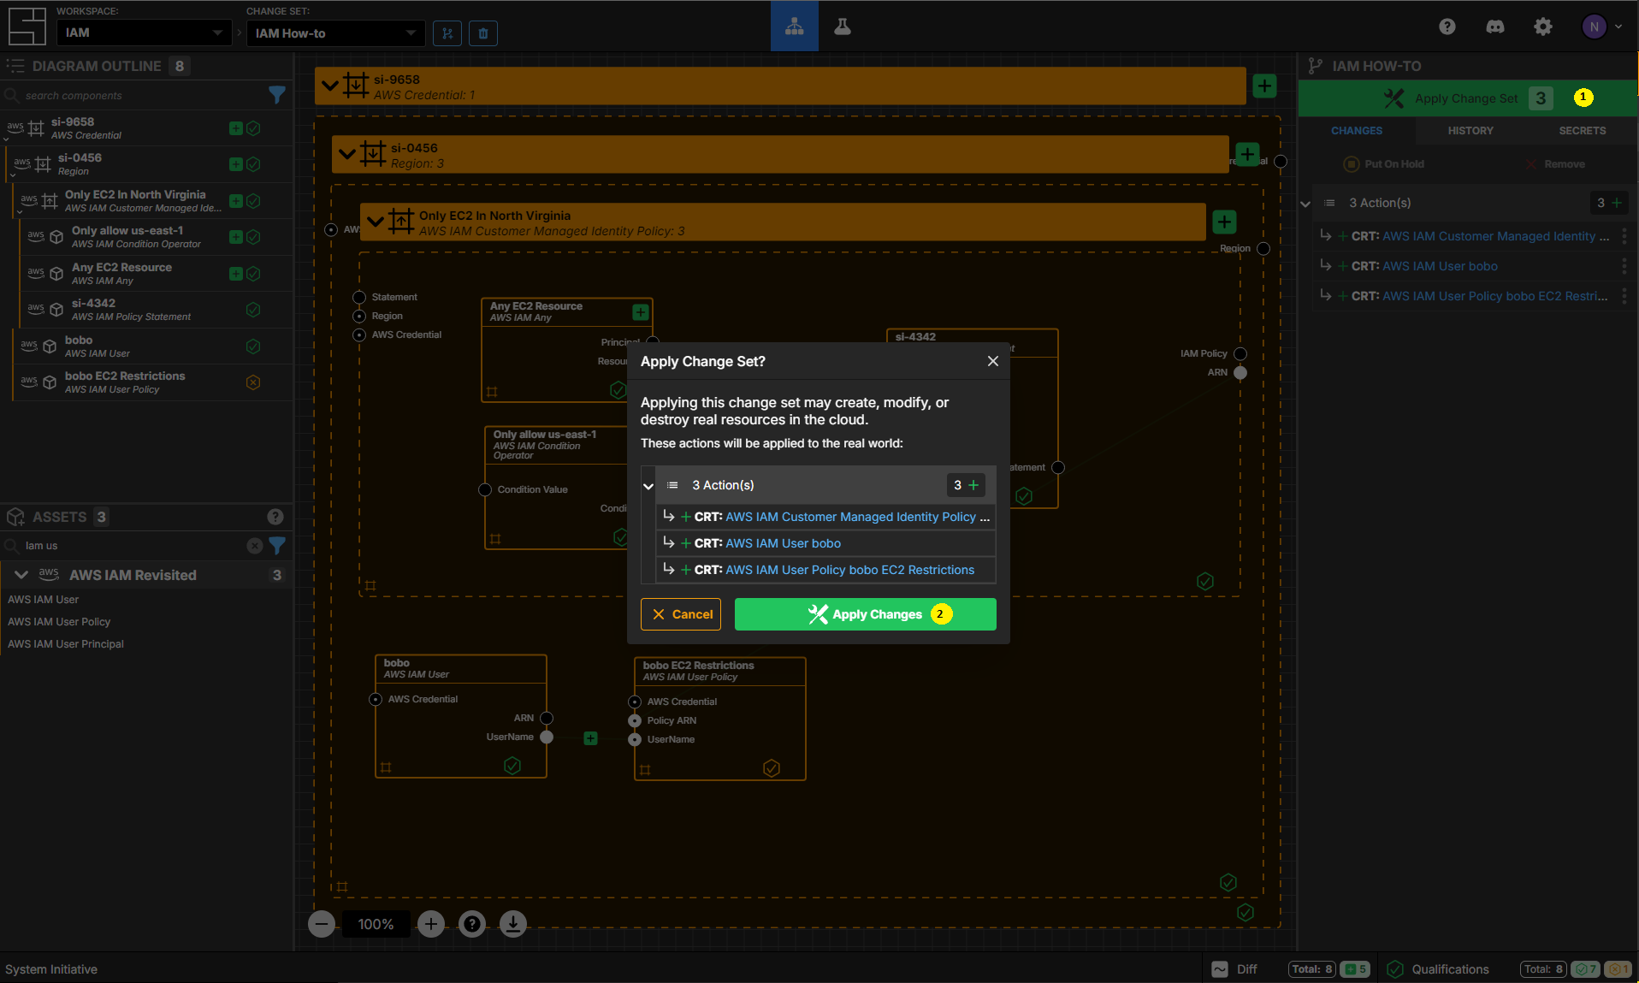Zoom out the diagram with minus button
This screenshot has height=983, width=1639.
[x=322, y=924]
